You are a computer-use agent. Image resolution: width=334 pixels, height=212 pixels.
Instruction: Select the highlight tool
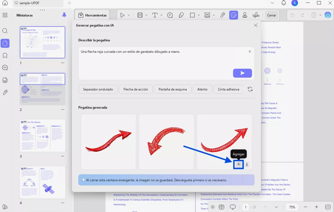click(x=140, y=15)
